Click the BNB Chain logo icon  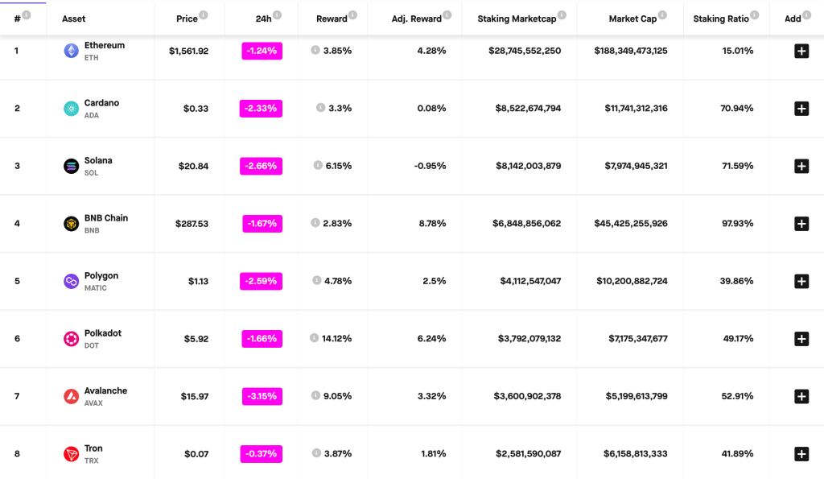[71, 224]
